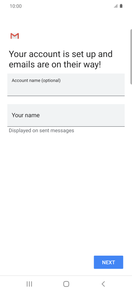Image resolution: width=132 pixels, height=293 pixels.
Task: Tap the 10:00 clock in status bar
Action: click(16, 6)
